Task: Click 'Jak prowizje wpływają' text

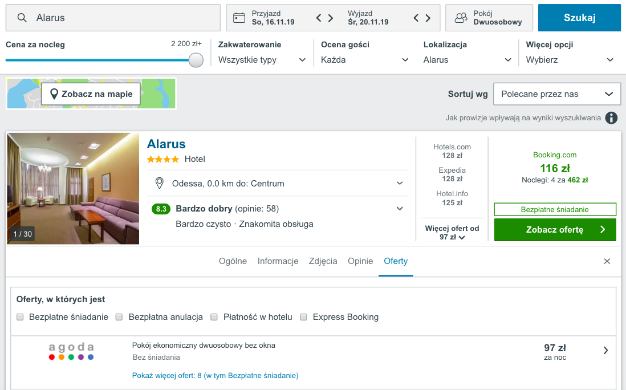Action: pyautogui.click(x=523, y=118)
